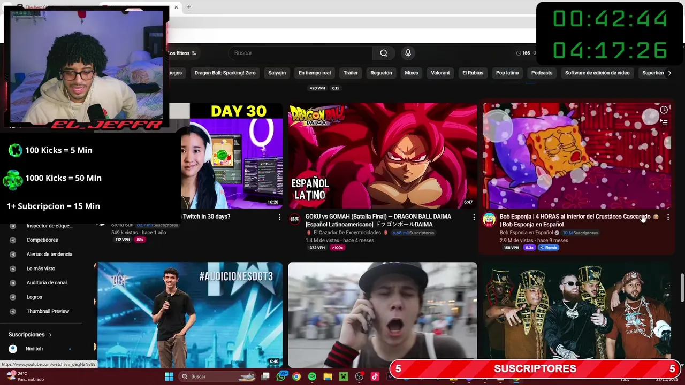Click the Bob Esponja channel avatar

pyautogui.click(x=489, y=220)
